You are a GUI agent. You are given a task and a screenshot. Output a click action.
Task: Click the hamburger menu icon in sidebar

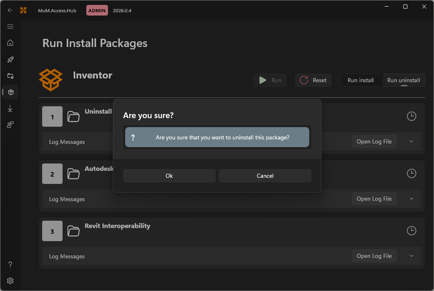(10, 27)
